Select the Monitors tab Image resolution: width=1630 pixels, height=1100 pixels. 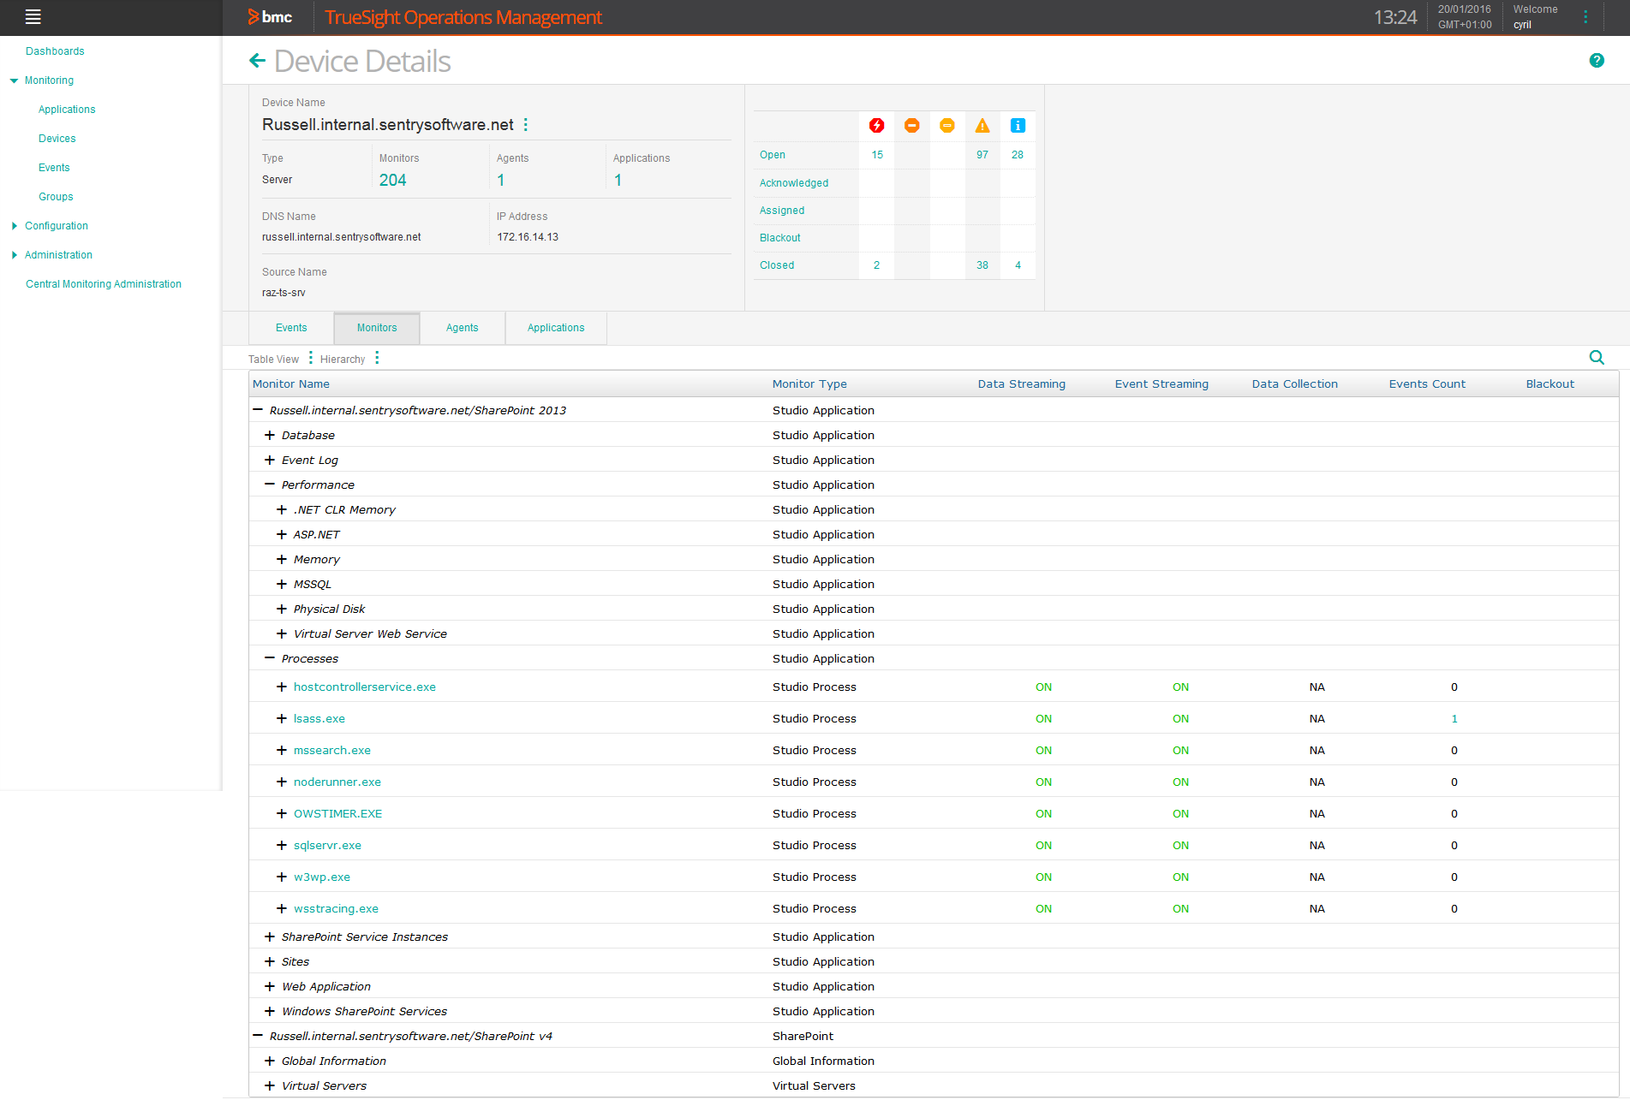(x=377, y=328)
